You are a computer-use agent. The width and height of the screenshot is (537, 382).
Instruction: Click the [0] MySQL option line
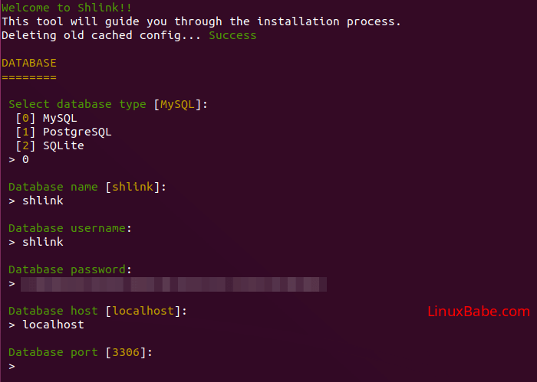(46, 119)
